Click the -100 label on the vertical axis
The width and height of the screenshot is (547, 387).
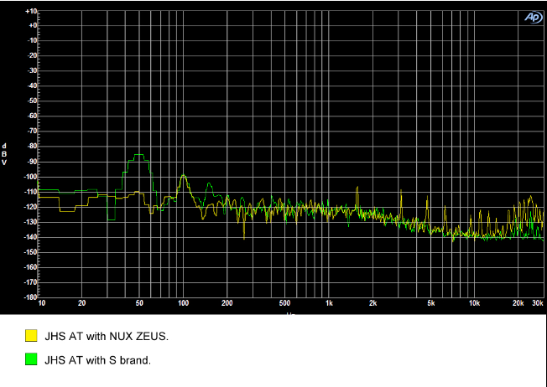coord(31,177)
